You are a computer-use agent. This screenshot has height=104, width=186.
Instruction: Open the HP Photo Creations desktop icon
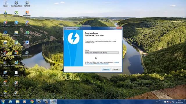[5, 74]
